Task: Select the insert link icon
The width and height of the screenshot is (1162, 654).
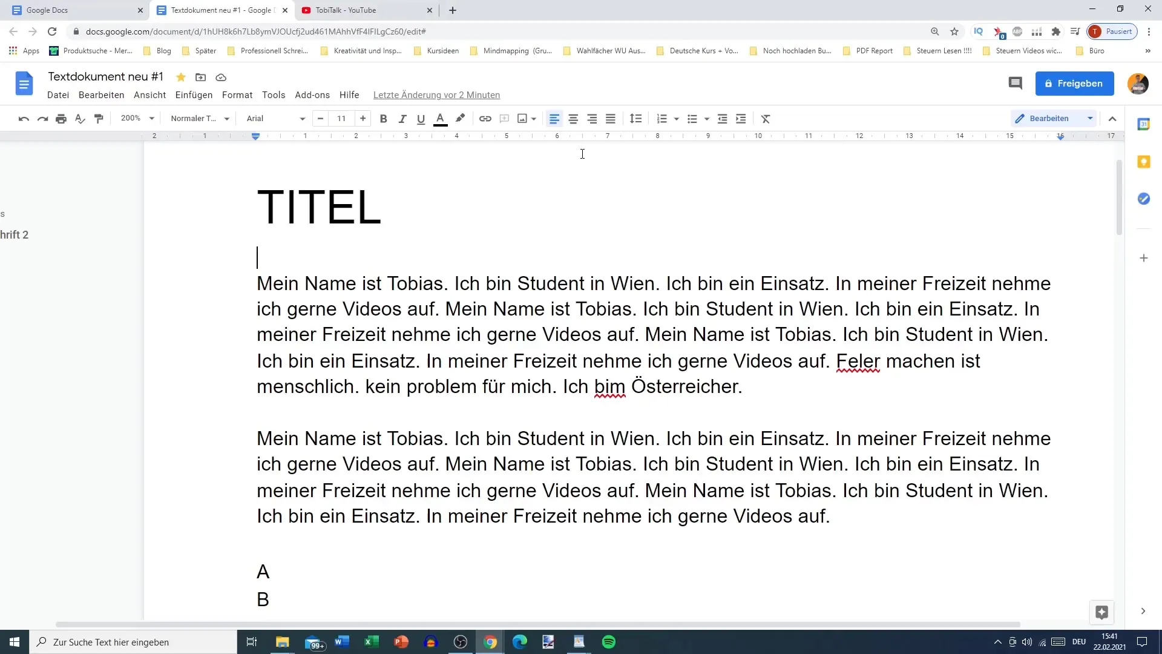Action: pyautogui.click(x=485, y=118)
